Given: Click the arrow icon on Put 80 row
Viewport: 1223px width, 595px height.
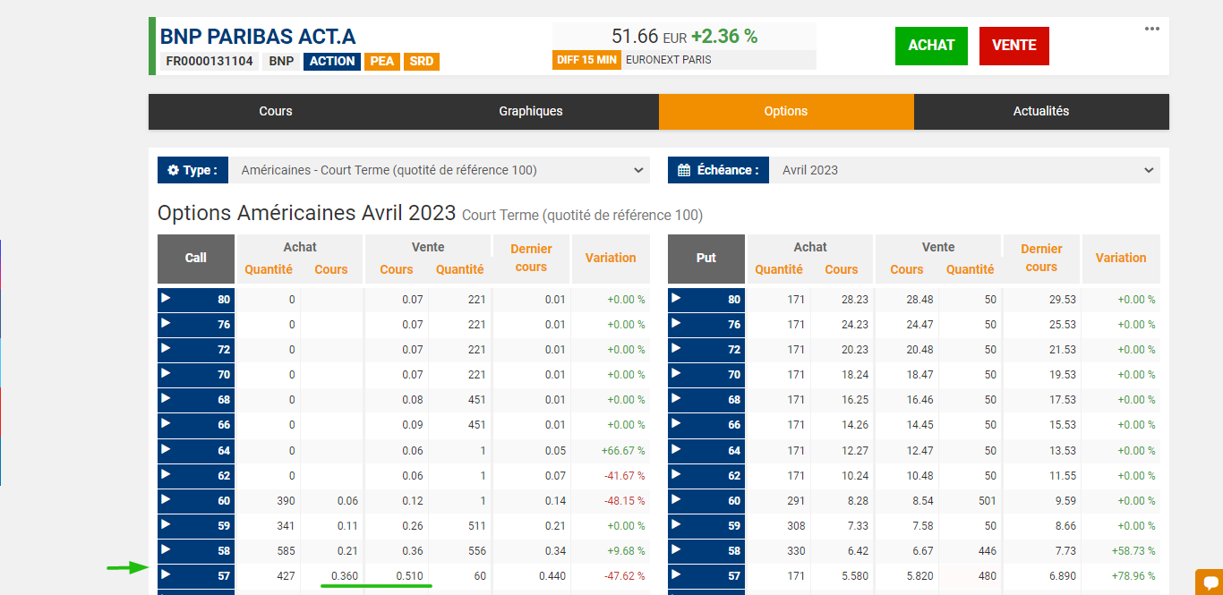Looking at the screenshot, I should [x=675, y=298].
